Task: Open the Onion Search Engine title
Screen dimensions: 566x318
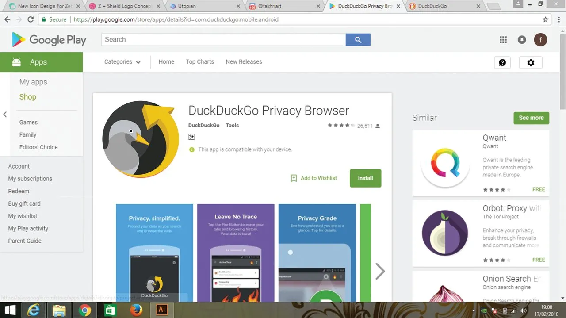Action: (x=512, y=279)
